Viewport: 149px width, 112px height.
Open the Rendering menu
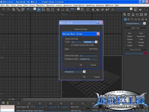(90, 5)
